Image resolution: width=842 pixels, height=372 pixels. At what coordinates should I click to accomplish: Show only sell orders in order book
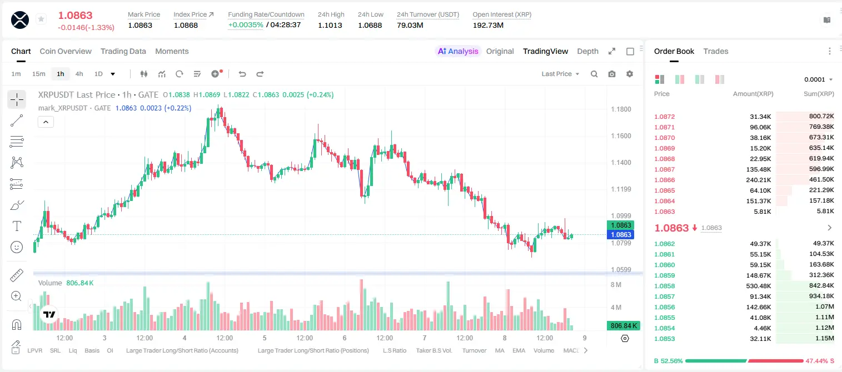(x=720, y=79)
